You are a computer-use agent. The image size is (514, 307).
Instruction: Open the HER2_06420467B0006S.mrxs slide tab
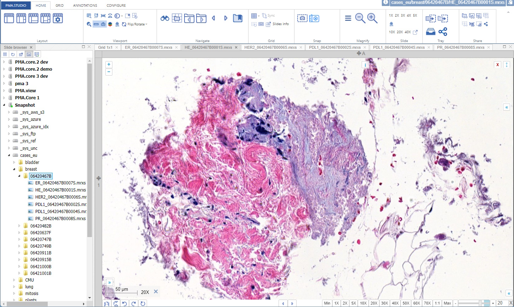tap(270, 47)
